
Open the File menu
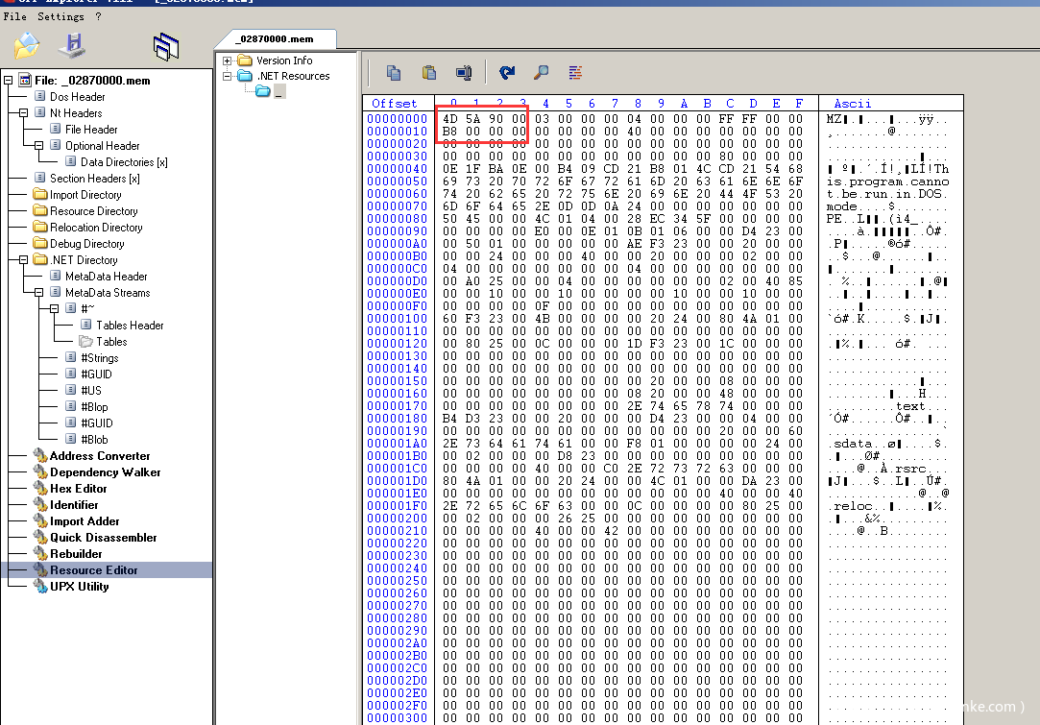tap(14, 16)
